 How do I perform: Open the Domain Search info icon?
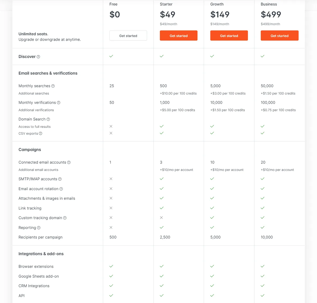48,119
